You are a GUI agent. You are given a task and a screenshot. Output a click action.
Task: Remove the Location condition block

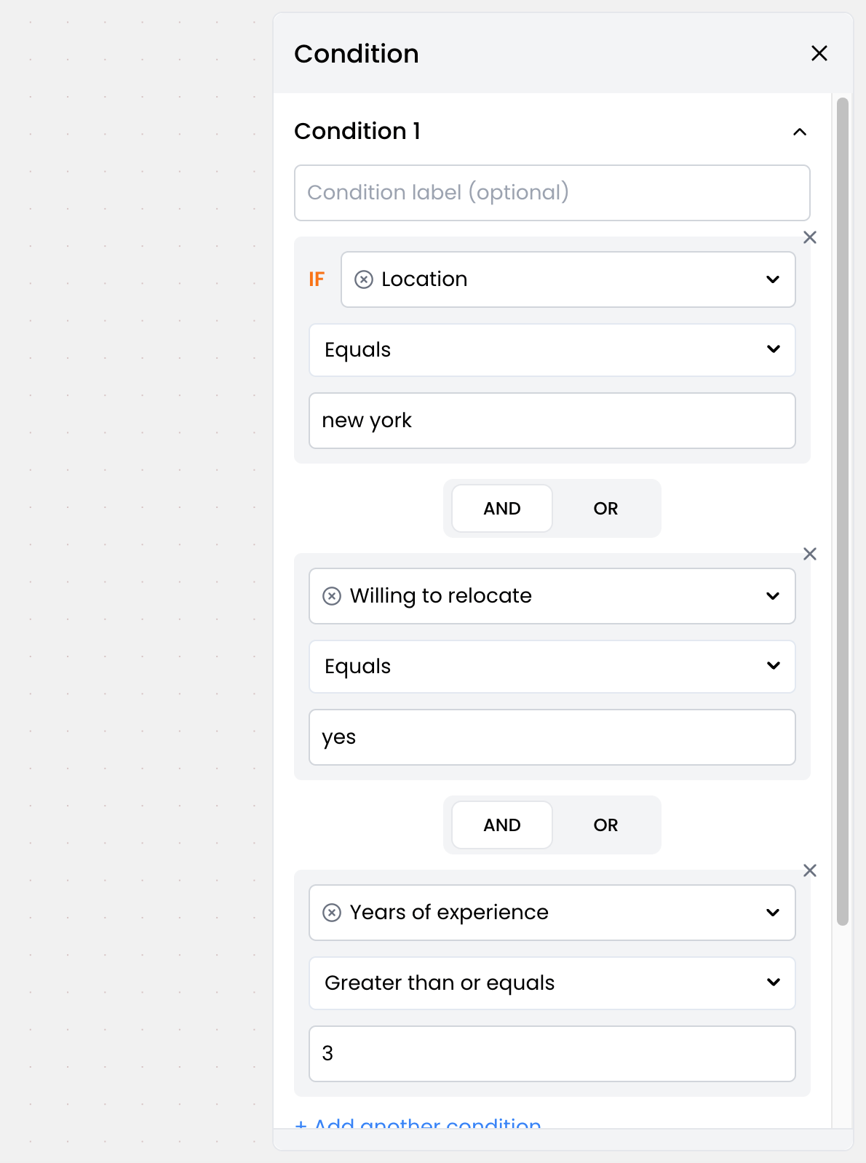pyautogui.click(x=809, y=237)
